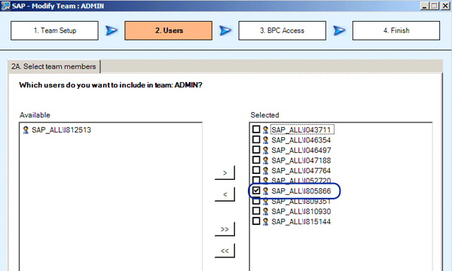Select the SAP_ALL\I047764 entry text

301,171
